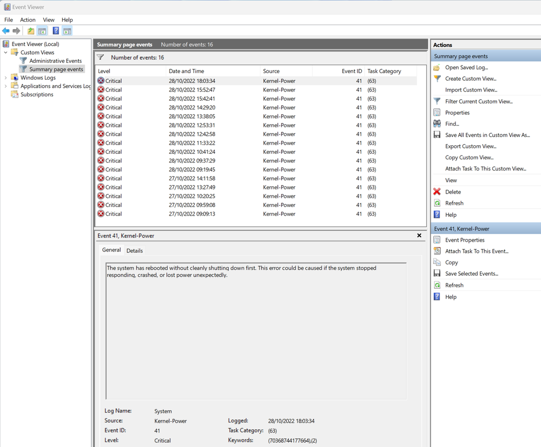Viewport: 541px width, 447px height.
Task: Select Subscriptions in the tree
Action: tap(37, 95)
